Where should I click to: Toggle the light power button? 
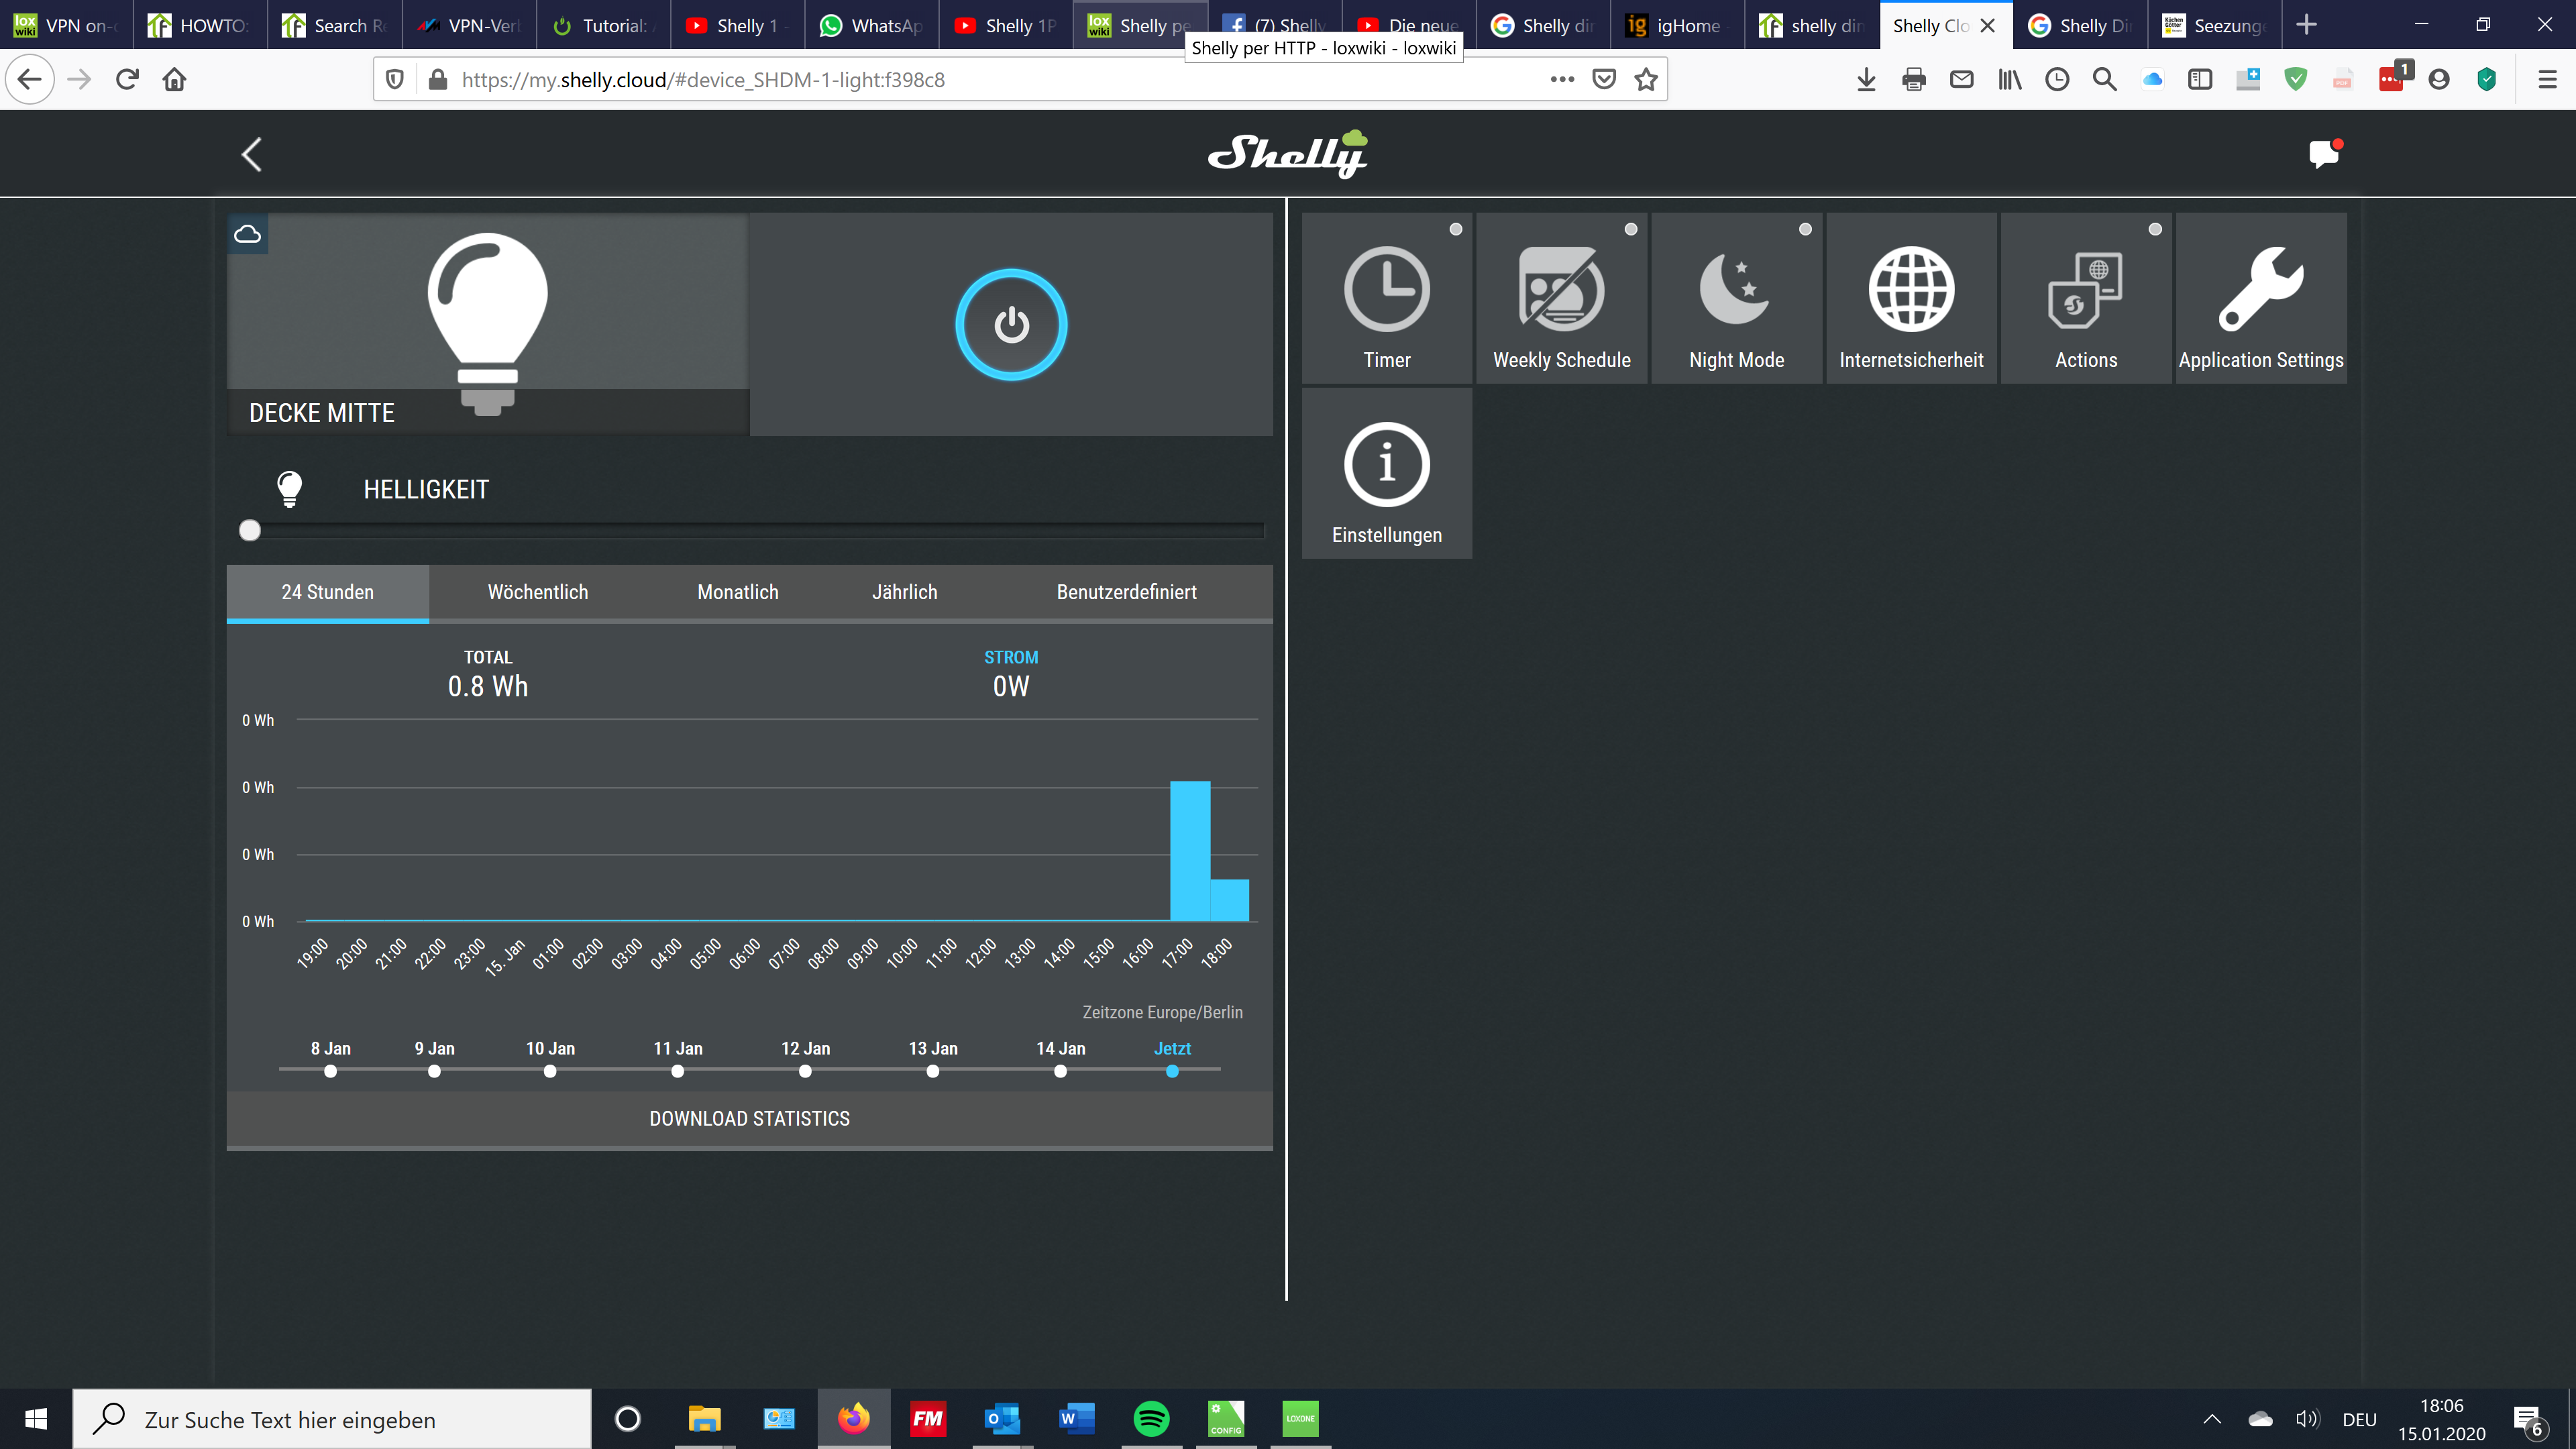(x=1011, y=324)
